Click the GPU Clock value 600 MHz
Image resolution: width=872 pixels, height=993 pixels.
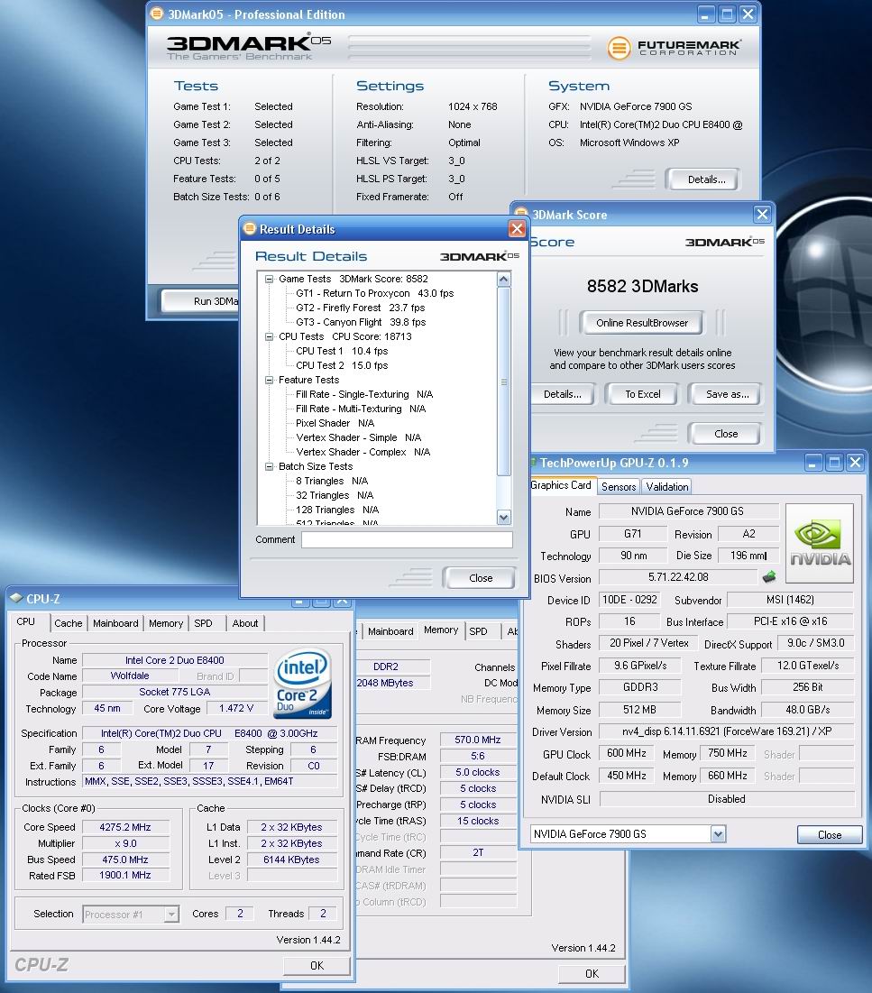627,753
